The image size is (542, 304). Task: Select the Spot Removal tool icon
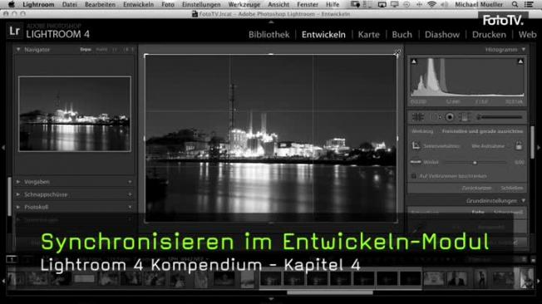(x=436, y=117)
